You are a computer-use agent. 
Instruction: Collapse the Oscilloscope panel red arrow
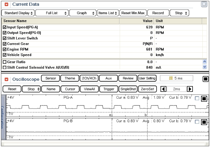point(6,79)
